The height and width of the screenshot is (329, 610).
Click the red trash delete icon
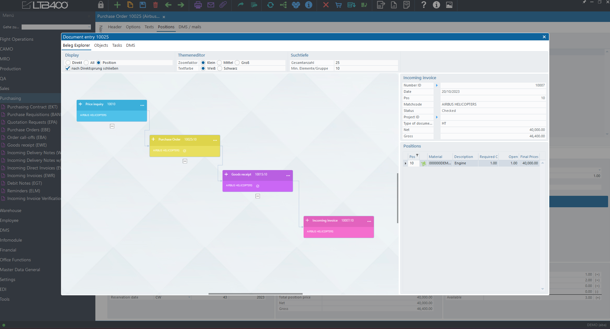pos(155,5)
